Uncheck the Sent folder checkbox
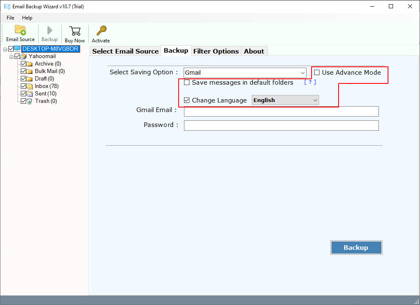Screen dimensions: 420x305 pos(24,94)
